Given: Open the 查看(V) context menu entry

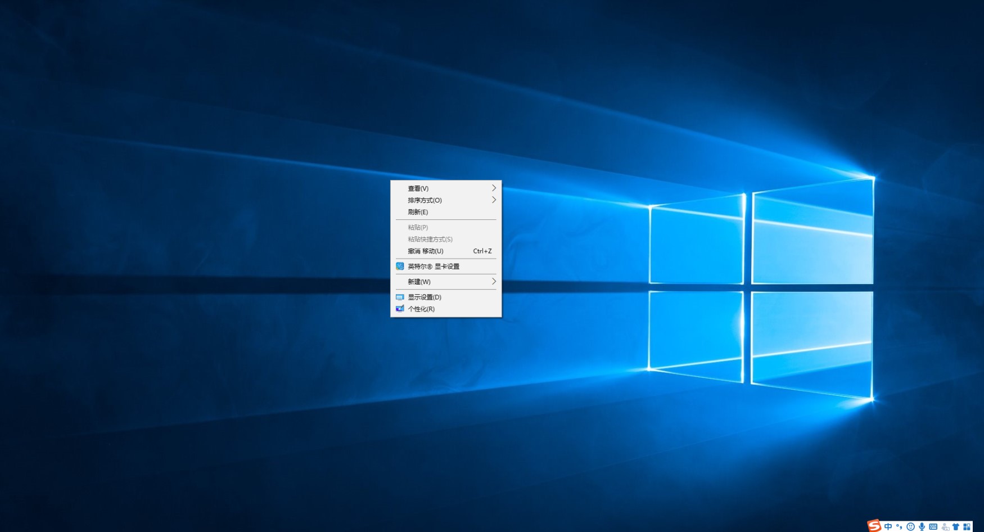Looking at the screenshot, I should click(446, 188).
